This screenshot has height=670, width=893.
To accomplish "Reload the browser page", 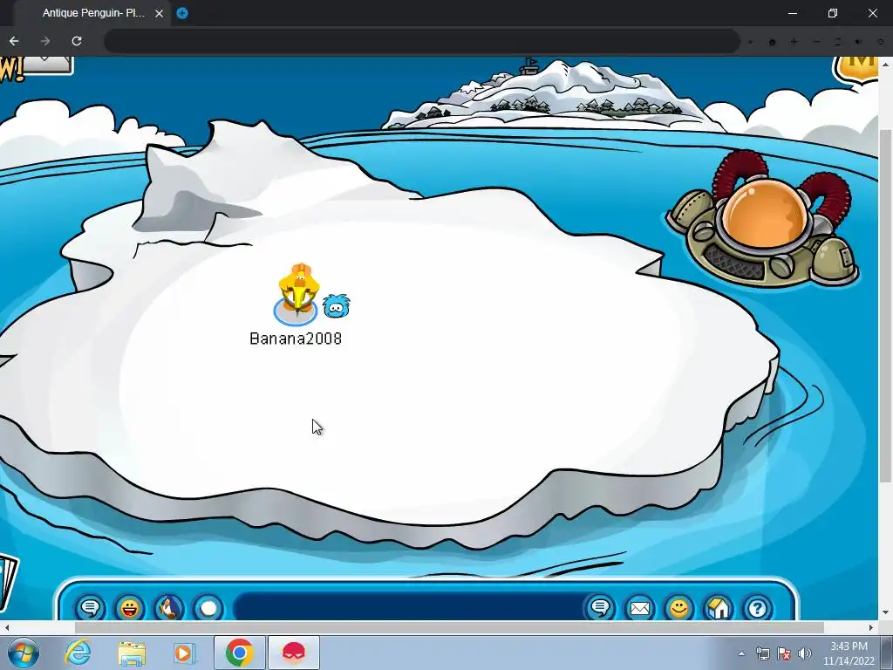I will point(77,41).
